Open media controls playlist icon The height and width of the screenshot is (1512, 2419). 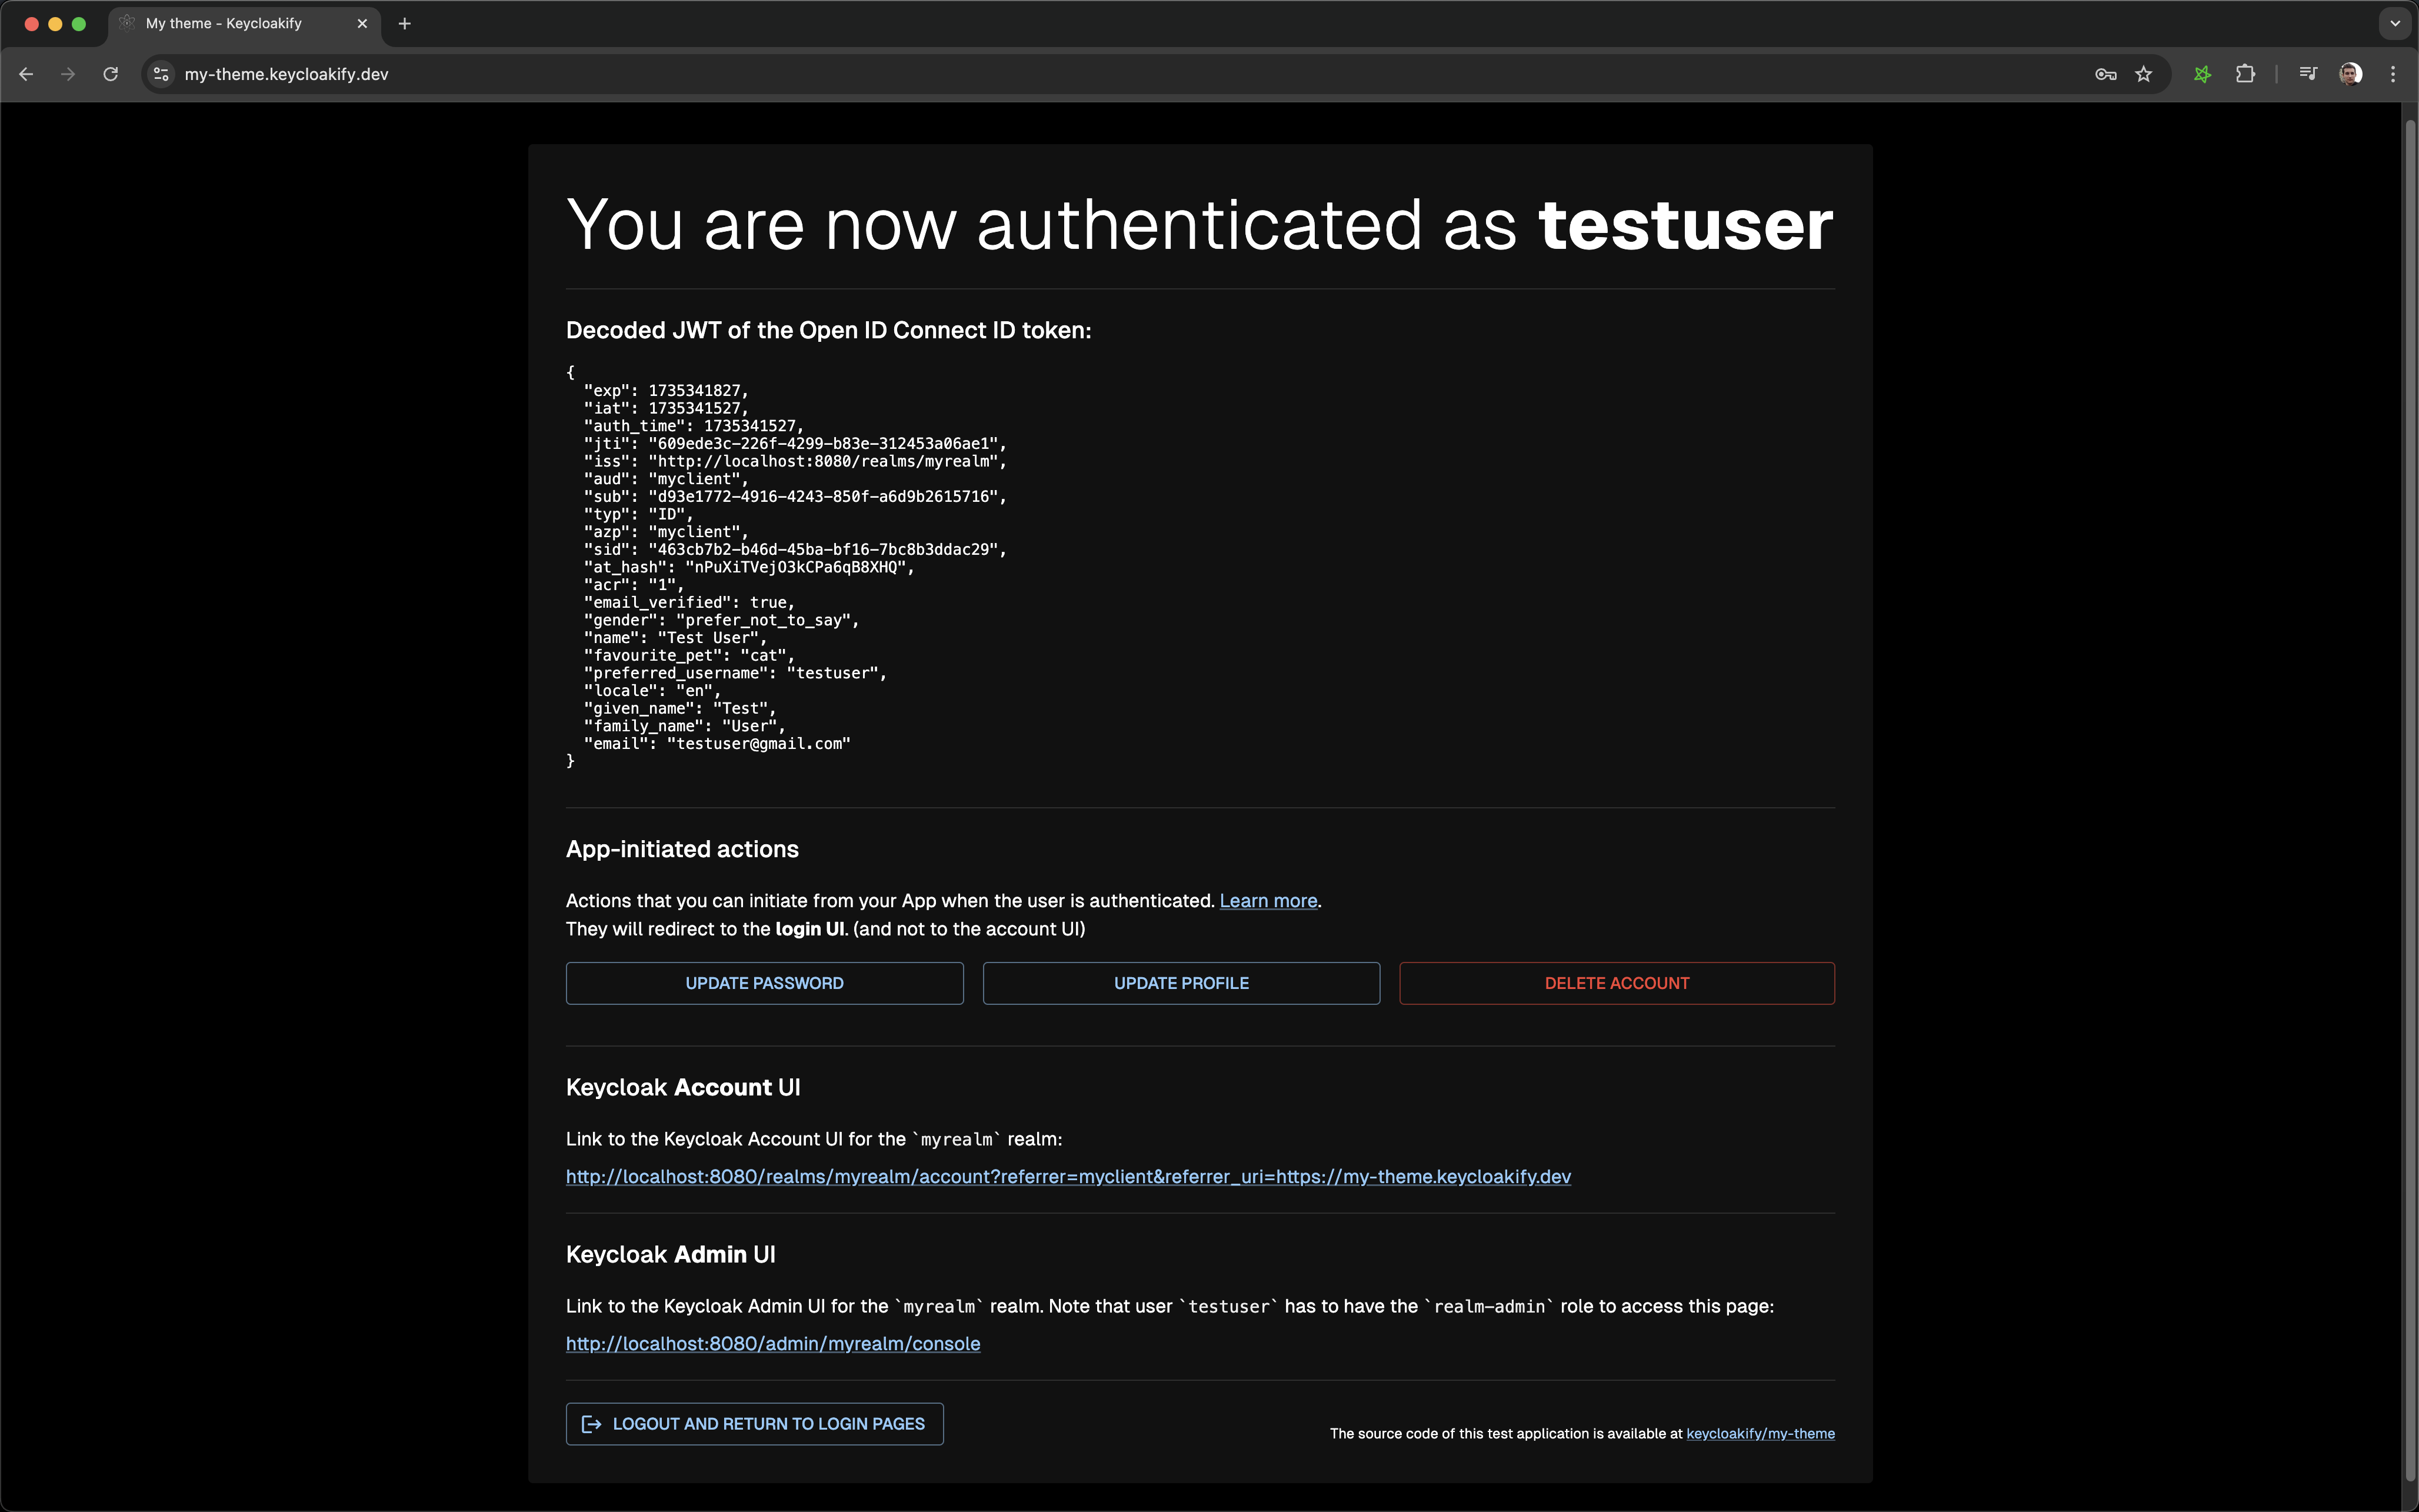click(x=2308, y=74)
